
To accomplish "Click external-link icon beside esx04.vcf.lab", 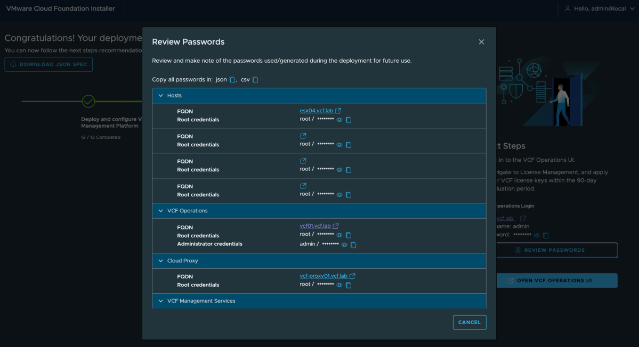I will click(338, 111).
